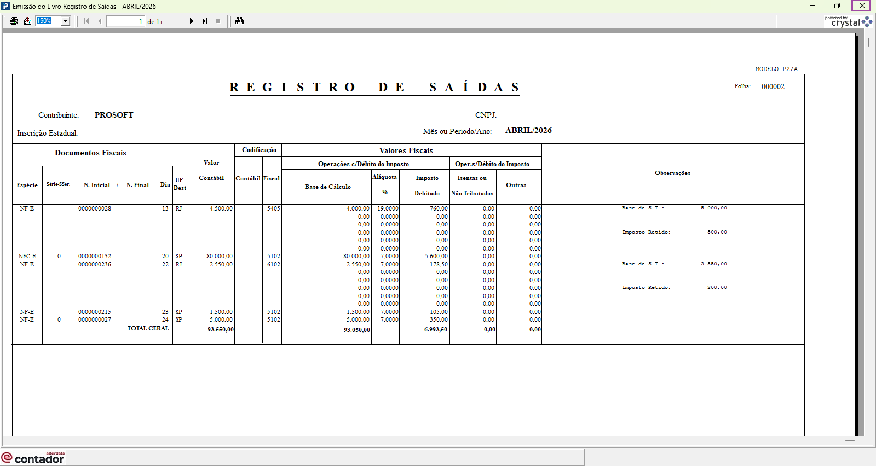Click the powered by crystal logo
876x466 pixels.
(x=848, y=22)
